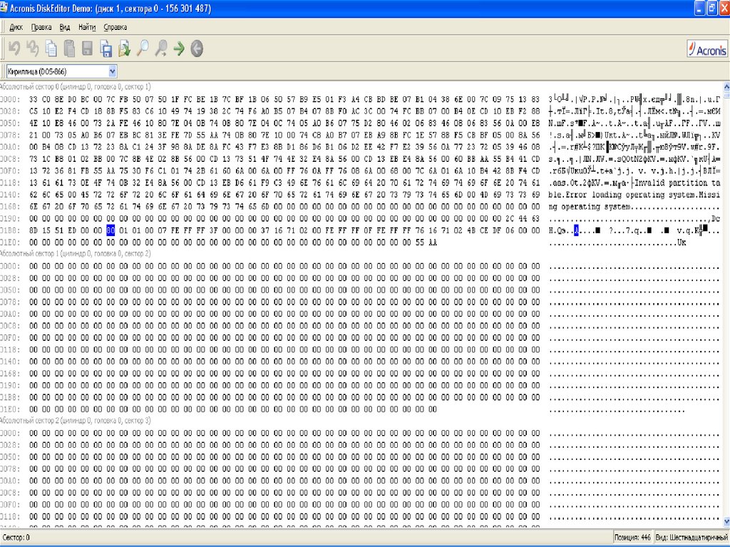Click offset label 01E0: of sector 1

pos(10,409)
